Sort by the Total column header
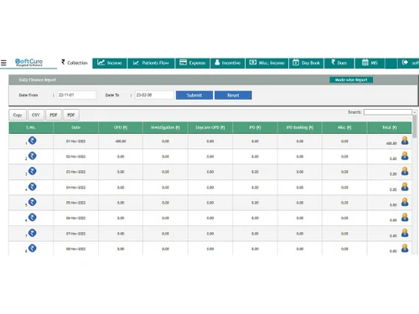 (390, 127)
